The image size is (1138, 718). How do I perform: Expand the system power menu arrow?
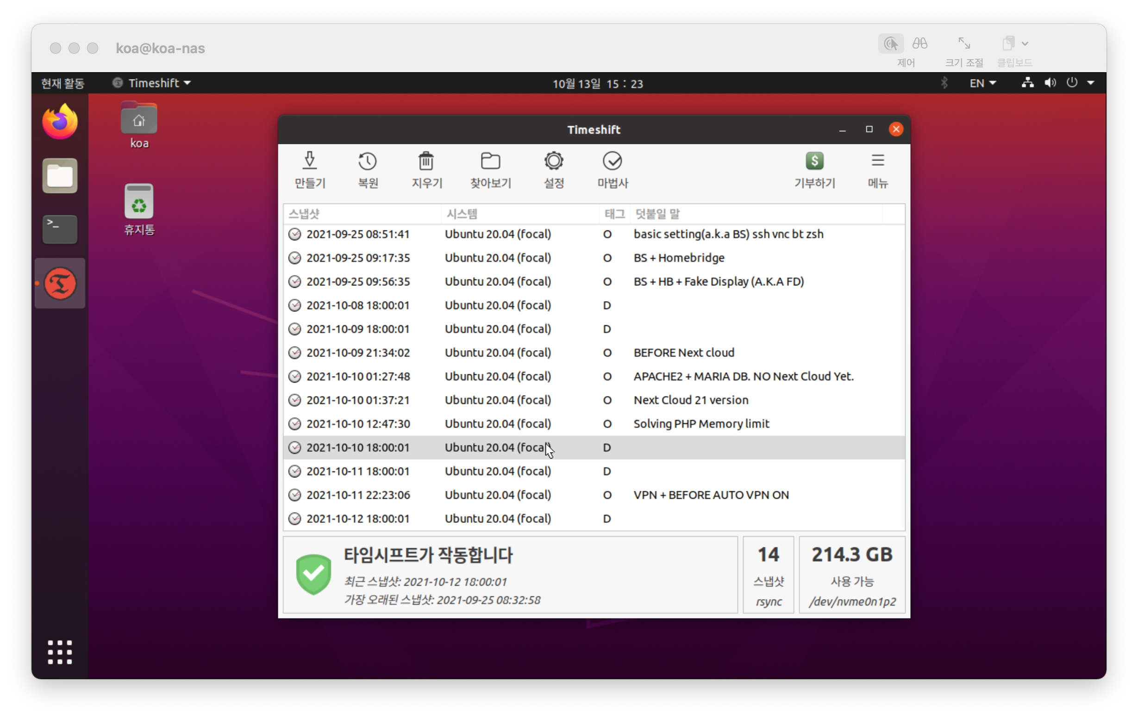point(1091,83)
